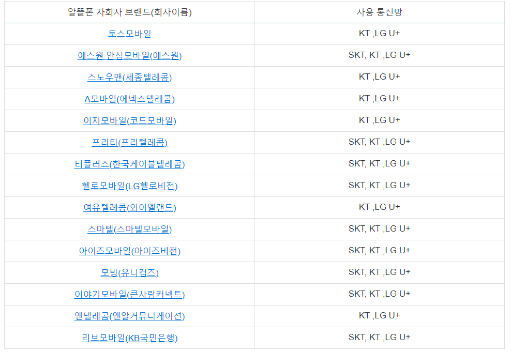Open the 프리티(프리텔레콤) link
The height and width of the screenshot is (352, 511).
tap(129, 142)
